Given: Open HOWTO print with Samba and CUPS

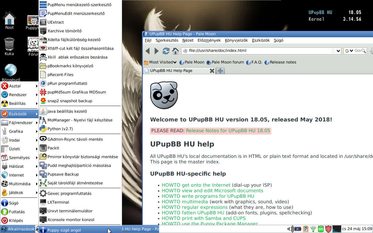Looking at the screenshot, I should pyautogui.click(x=204, y=218).
